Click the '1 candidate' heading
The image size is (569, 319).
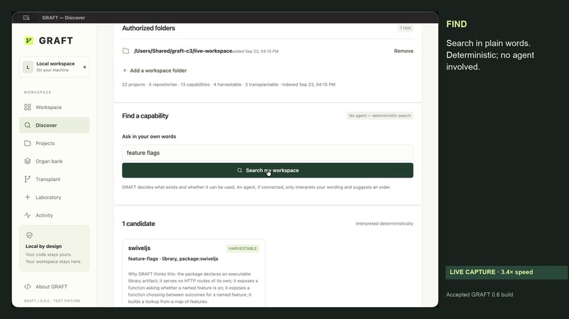138,224
